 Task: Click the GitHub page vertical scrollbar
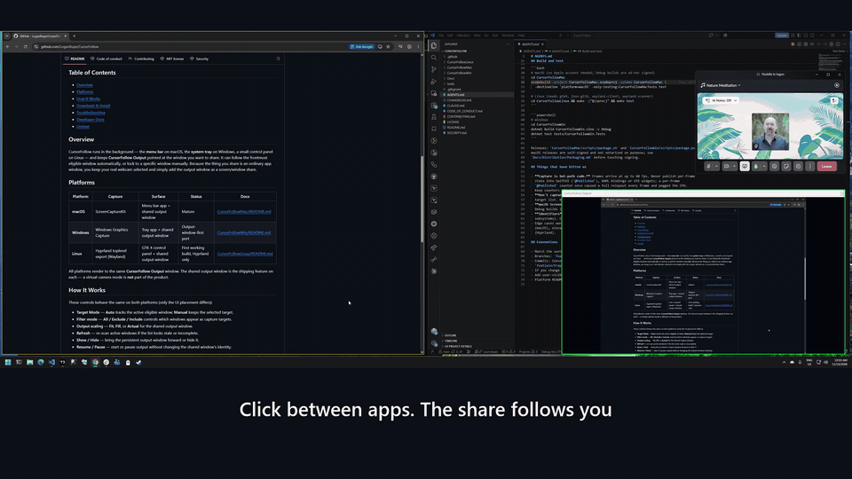[x=422, y=199]
